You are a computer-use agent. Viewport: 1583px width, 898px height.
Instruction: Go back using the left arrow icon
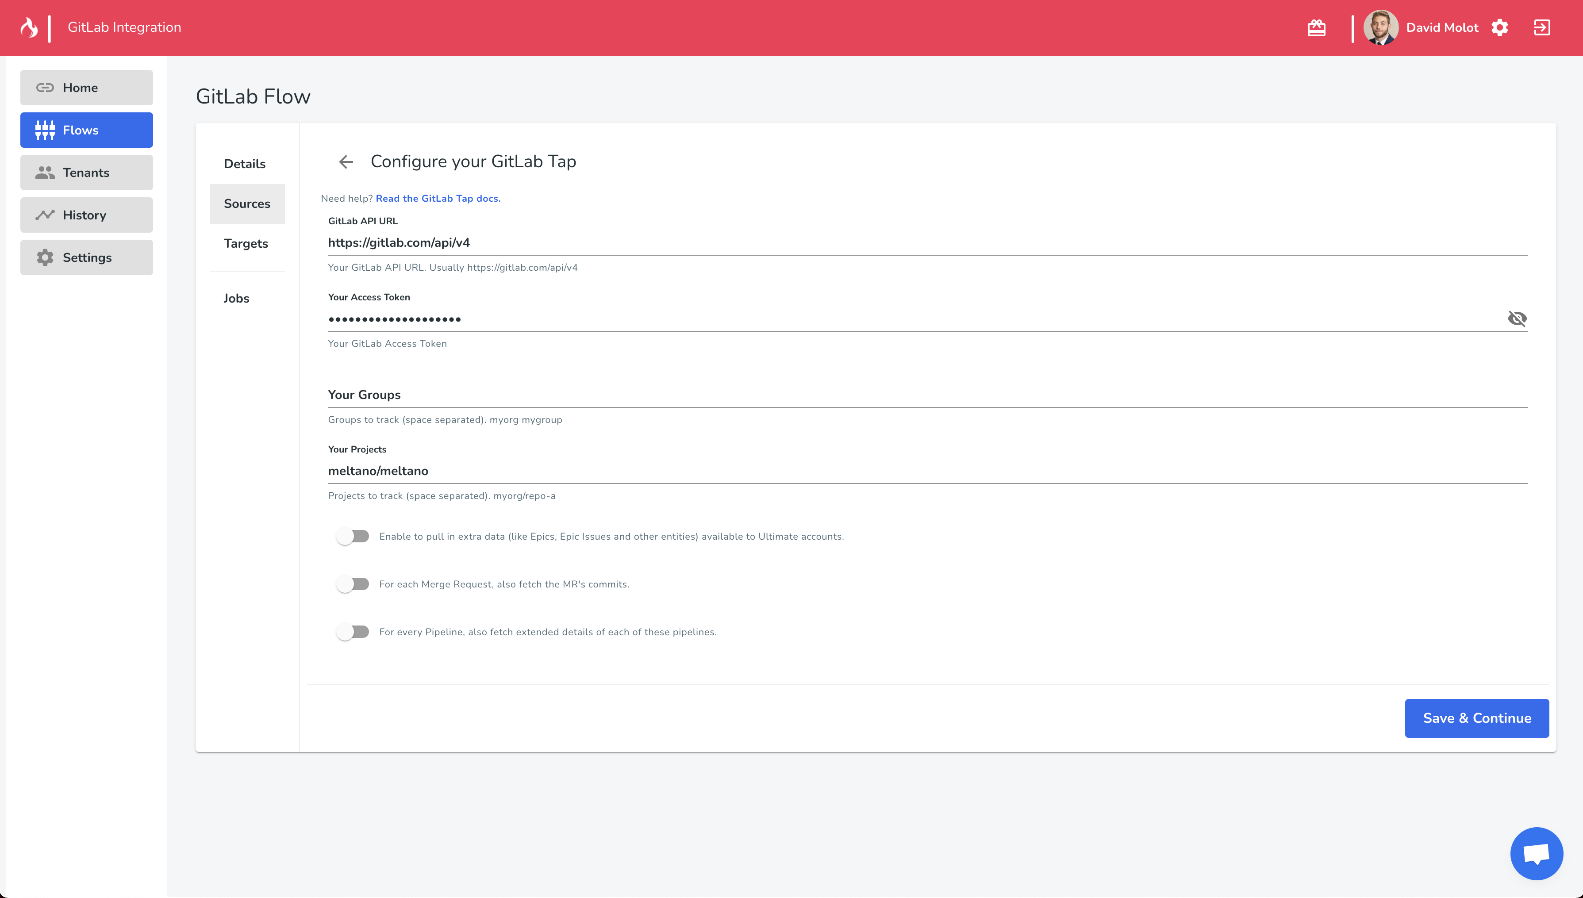[346, 161]
